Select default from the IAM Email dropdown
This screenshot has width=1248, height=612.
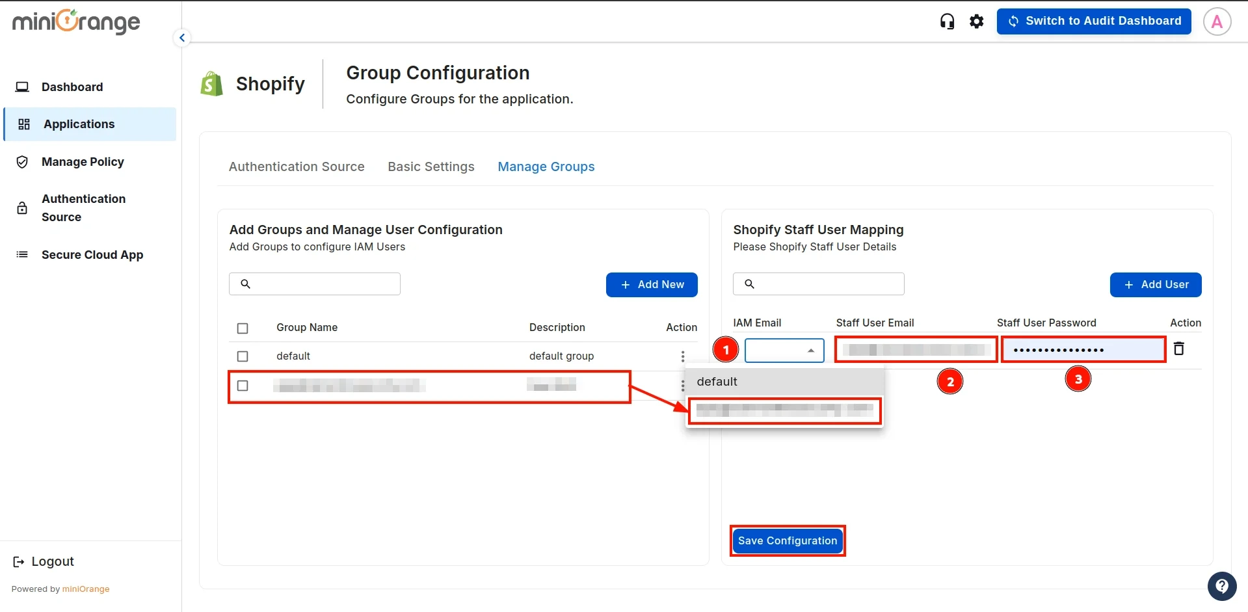click(x=717, y=382)
